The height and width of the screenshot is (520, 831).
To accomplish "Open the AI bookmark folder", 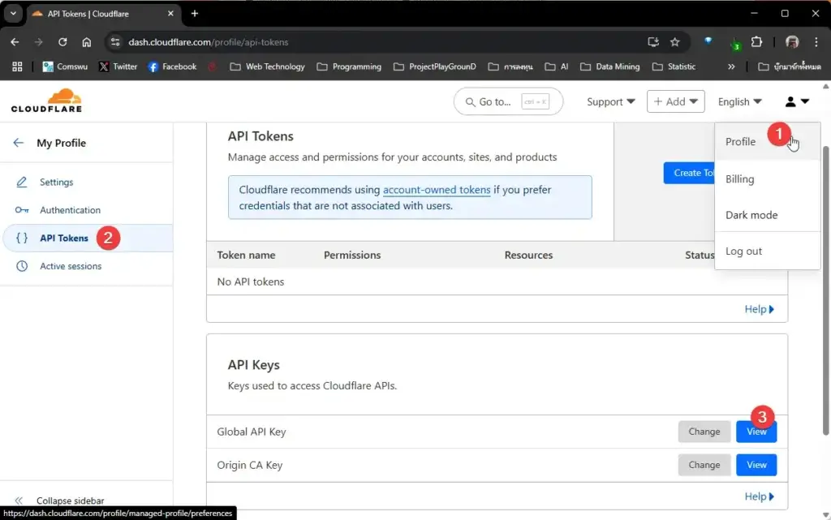I will point(557,67).
